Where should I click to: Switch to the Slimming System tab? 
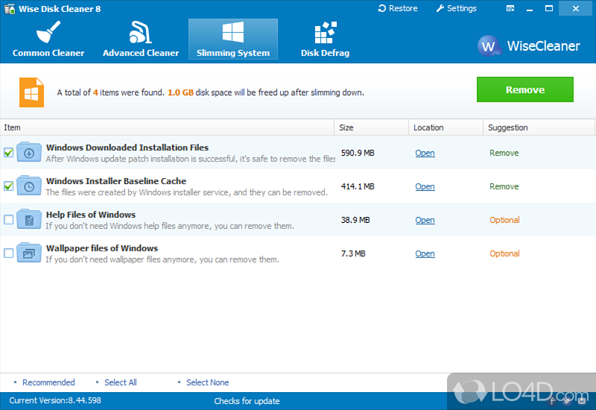pyautogui.click(x=232, y=40)
